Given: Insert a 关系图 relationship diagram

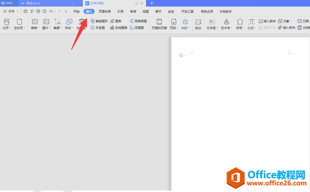Looking at the screenshot, I should click(x=98, y=28).
